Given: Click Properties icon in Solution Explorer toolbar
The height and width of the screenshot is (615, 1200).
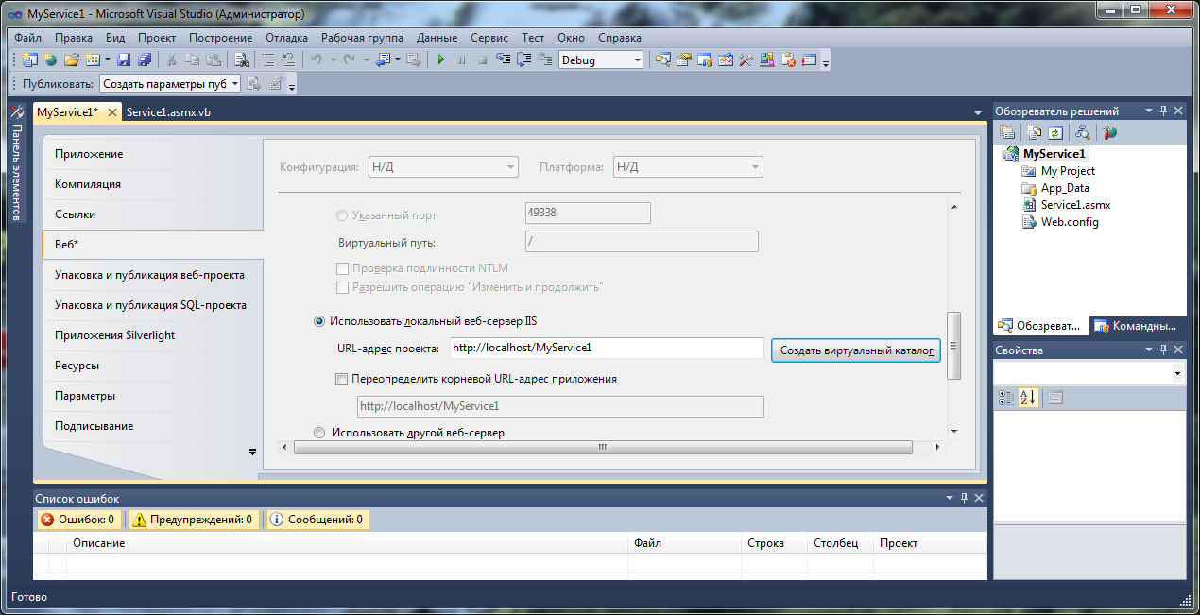Looking at the screenshot, I should coord(1007,132).
